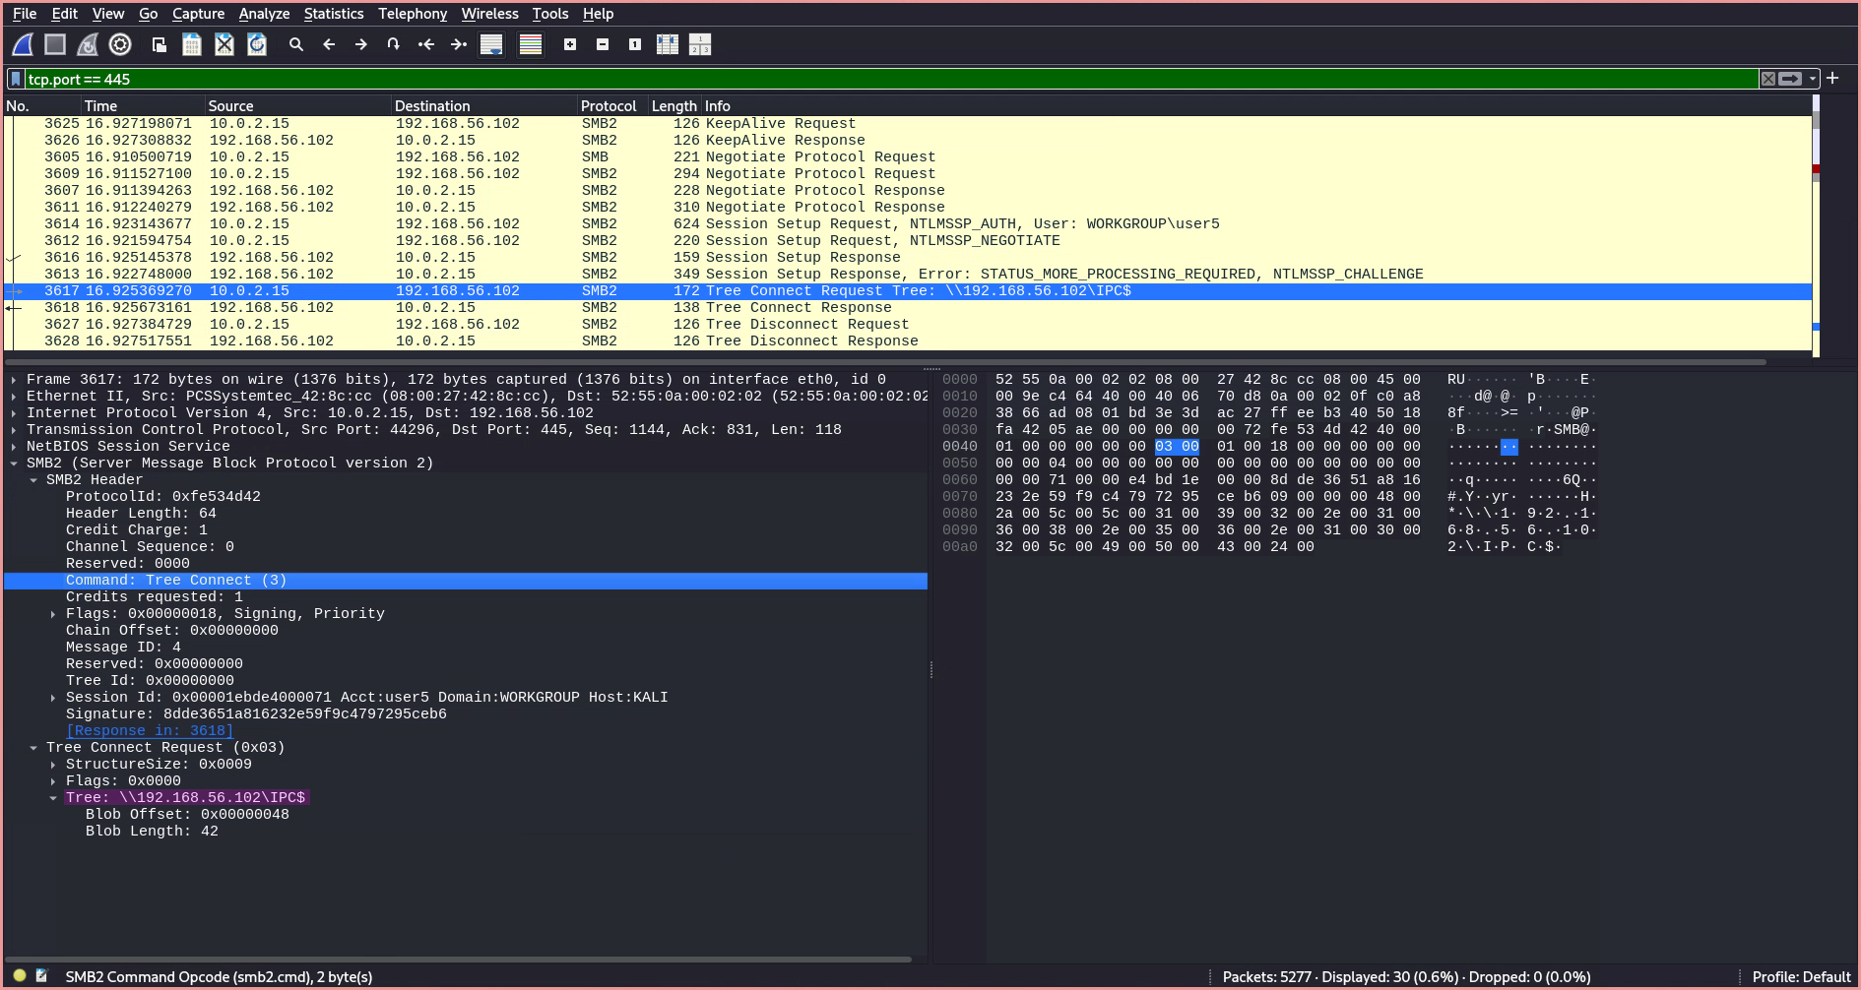
Task: Open Go to specified packet
Action: pyautogui.click(x=394, y=44)
